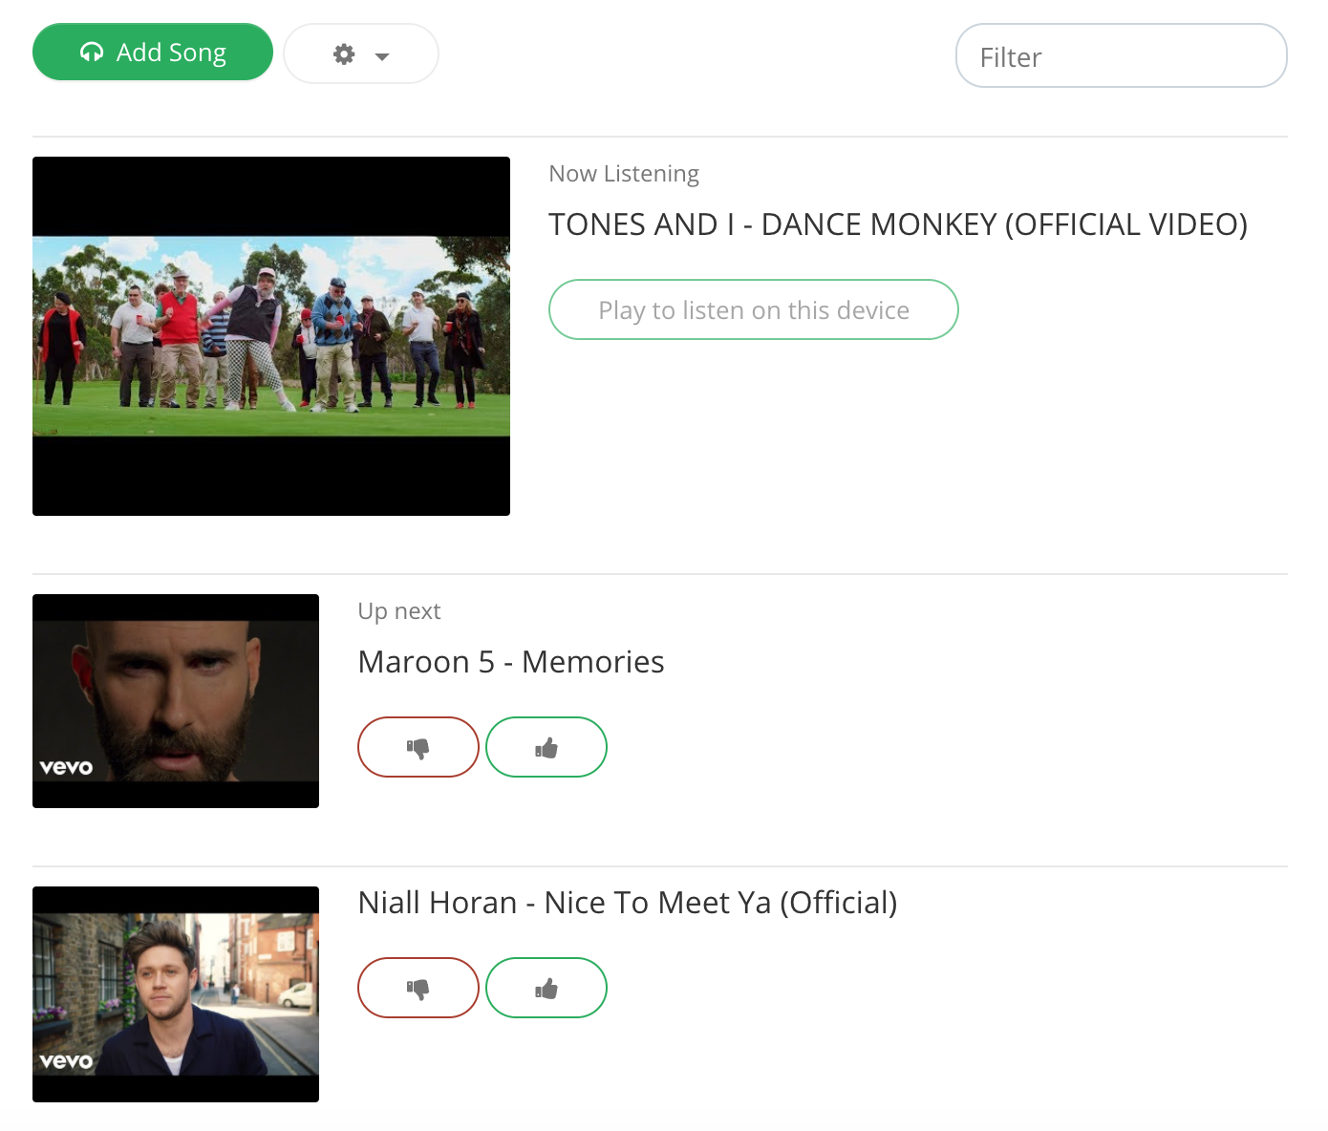Open the Dance Monkey video thumbnail

(271, 336)
